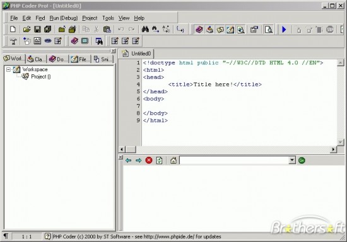The image size is (347, 242).
Task: Click the blue Run arrow icon
Action: coord(284,30)
